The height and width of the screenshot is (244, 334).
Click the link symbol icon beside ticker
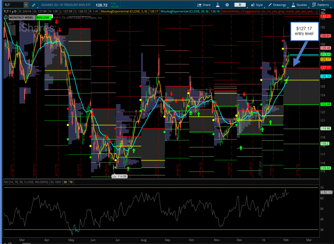coord(34,5)
